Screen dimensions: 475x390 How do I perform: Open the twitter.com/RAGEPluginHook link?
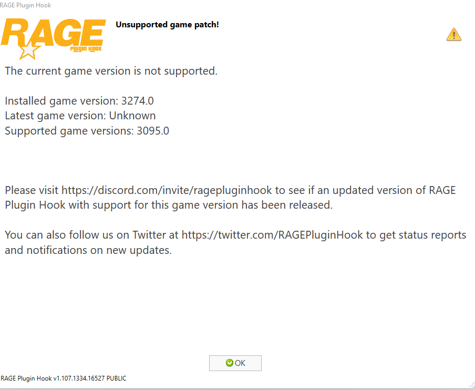(272, 235)
